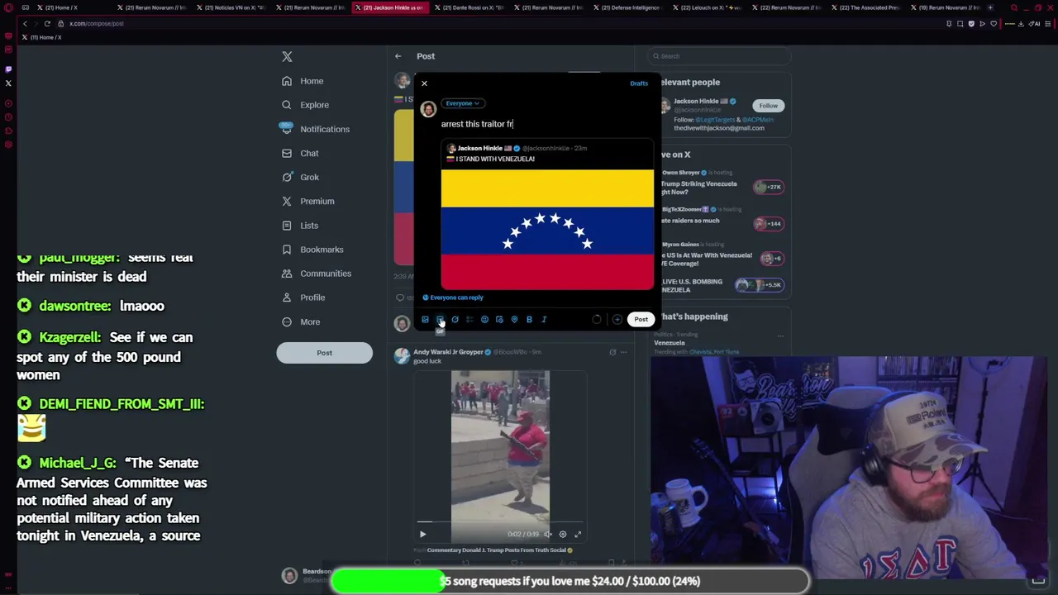Click browser back button
The width and height of the screenshot is (1058, 595).
click(25, 24)
